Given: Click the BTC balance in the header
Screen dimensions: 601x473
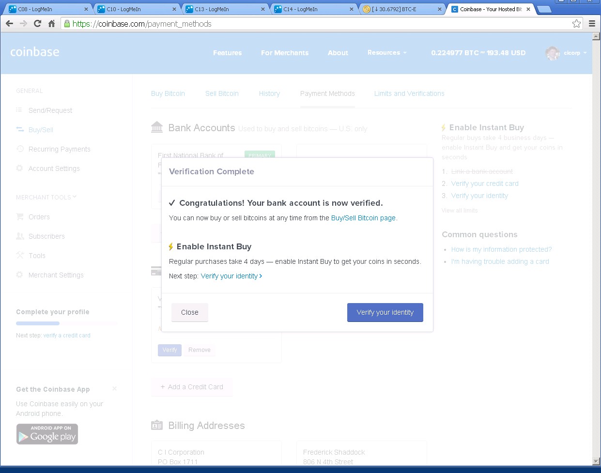Looking at the screenshot, I should click(478, 53).
